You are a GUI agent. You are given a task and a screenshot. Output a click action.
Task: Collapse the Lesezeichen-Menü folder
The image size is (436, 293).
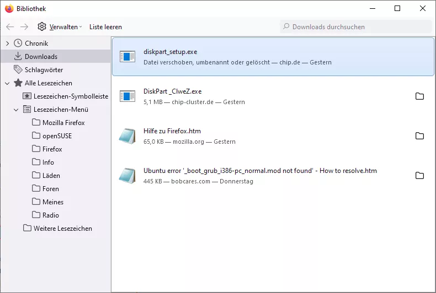(x=16, y=110)
